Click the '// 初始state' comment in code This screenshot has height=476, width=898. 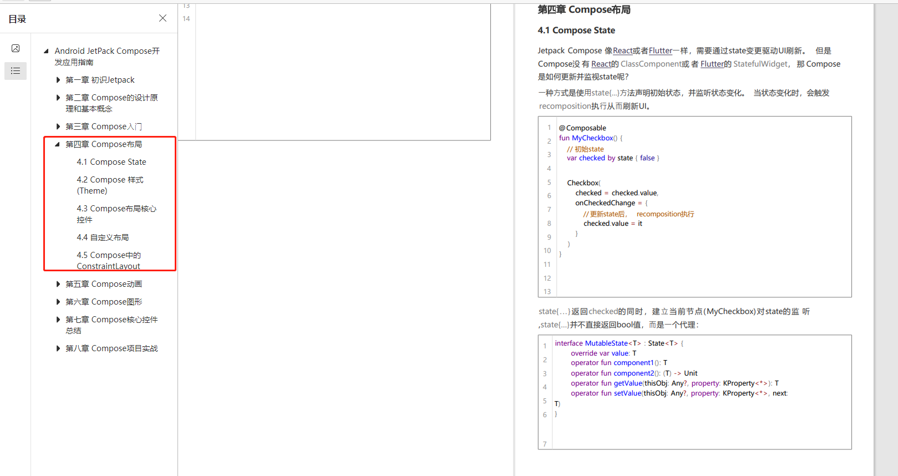(x=585, y=149)
